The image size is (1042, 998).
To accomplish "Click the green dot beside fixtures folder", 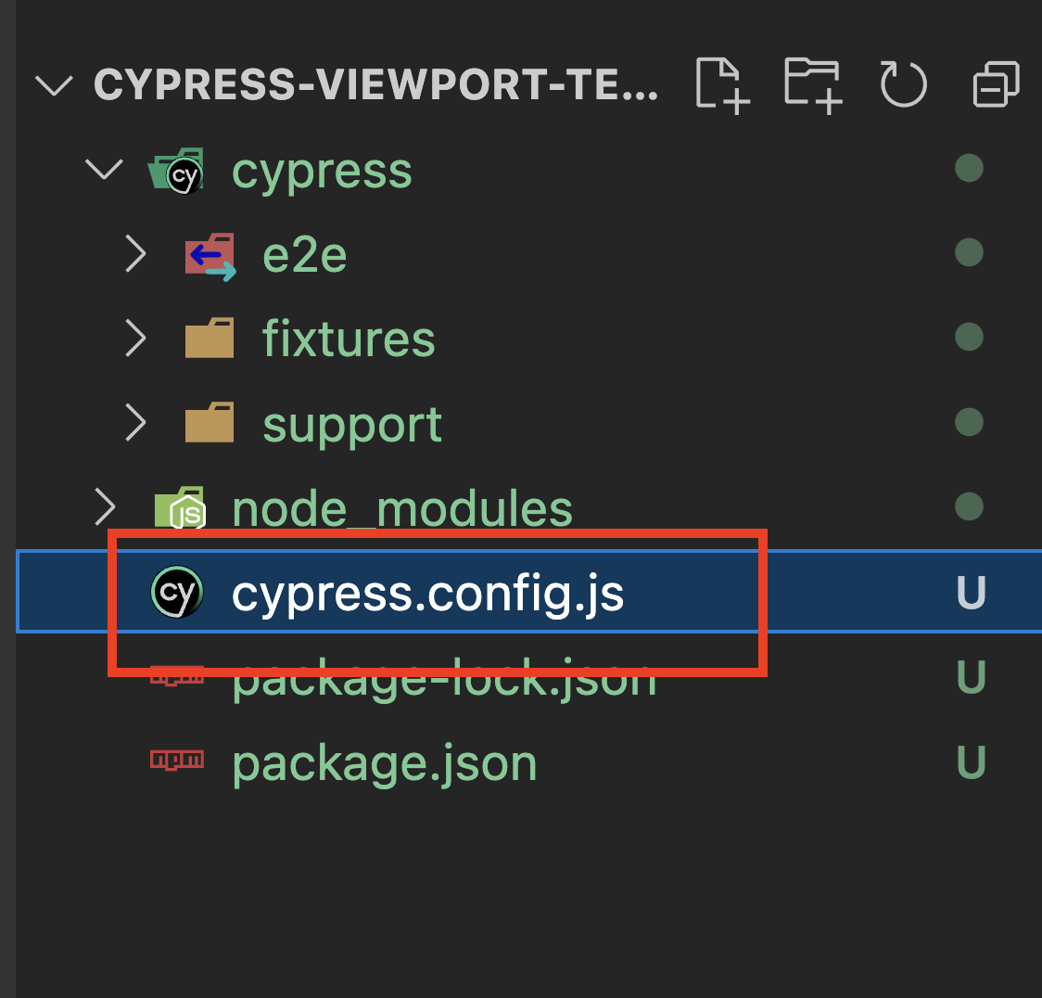I will point(969,338).
